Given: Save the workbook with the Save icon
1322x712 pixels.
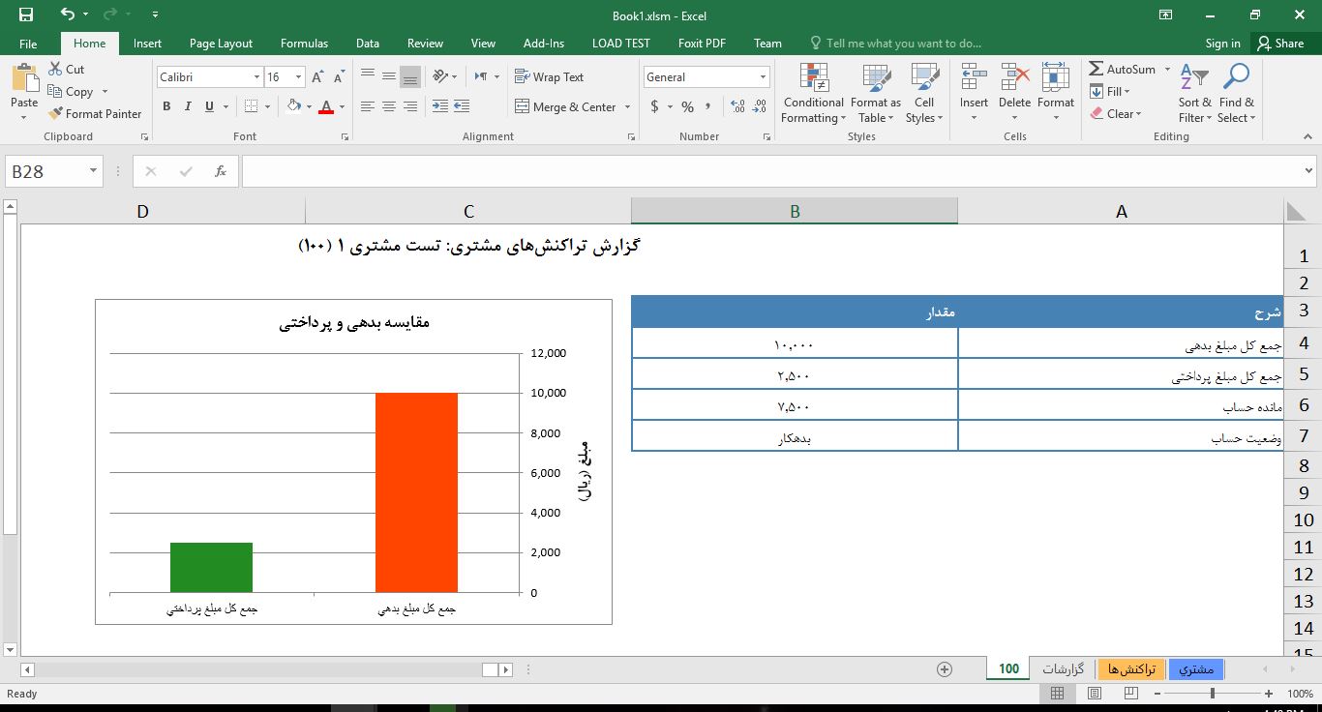Looking at the screenshot, I should (26, 15).
